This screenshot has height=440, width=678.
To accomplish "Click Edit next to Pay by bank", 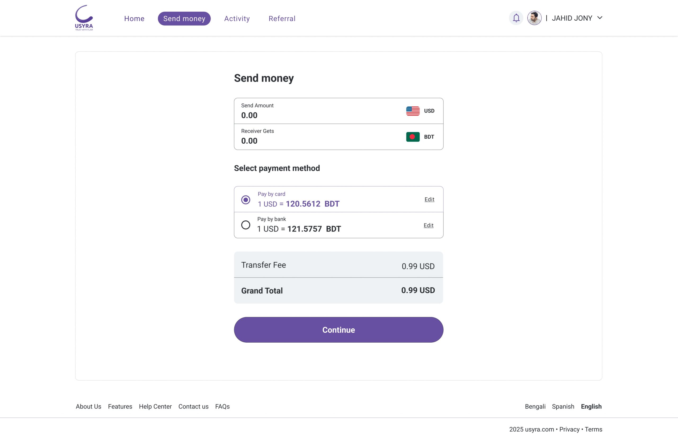I will tap(428, 225).
